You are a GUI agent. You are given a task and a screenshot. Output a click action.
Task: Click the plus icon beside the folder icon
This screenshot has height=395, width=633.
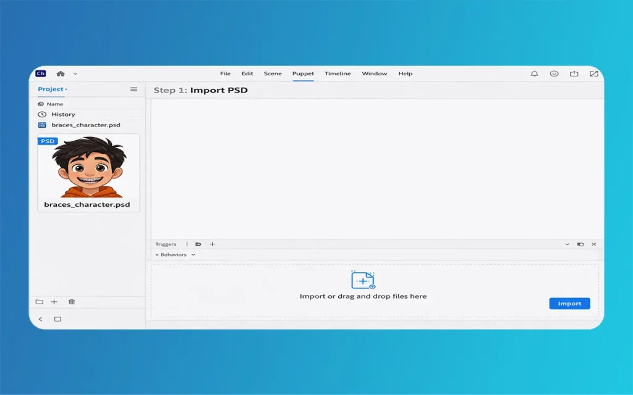click(54, 302)
